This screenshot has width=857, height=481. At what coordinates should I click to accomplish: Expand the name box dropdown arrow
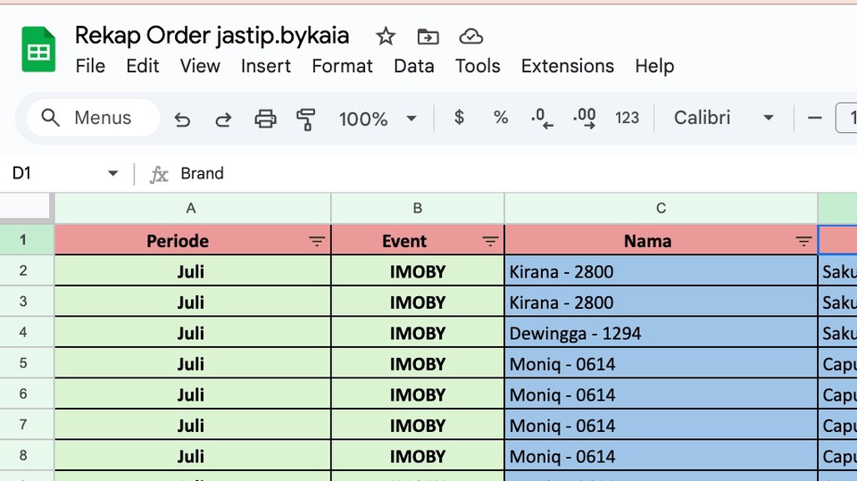point(112,173)
